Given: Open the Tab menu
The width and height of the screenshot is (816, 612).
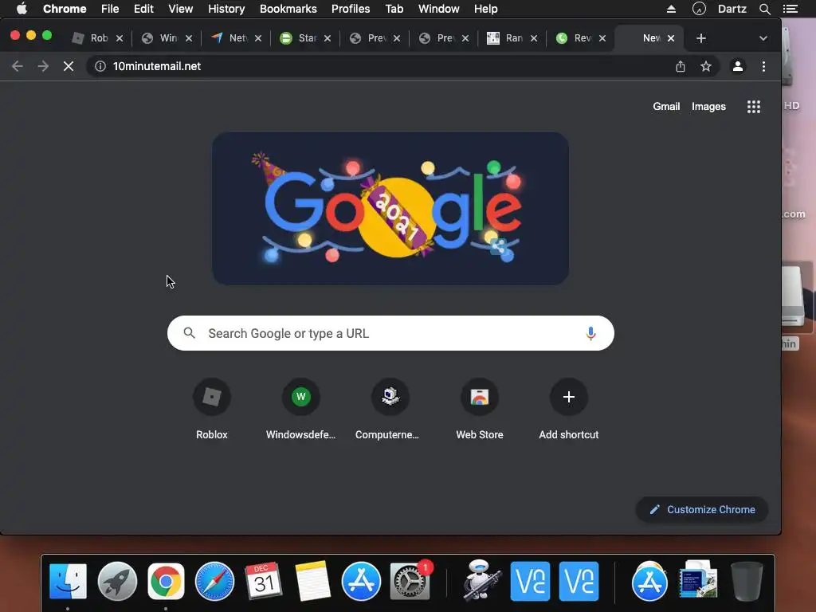Looking at the screenshot, I should (x=394, y=9).
